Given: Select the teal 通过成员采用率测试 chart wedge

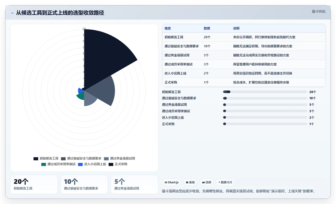Looking at the screenshot, I should point(81,95).
